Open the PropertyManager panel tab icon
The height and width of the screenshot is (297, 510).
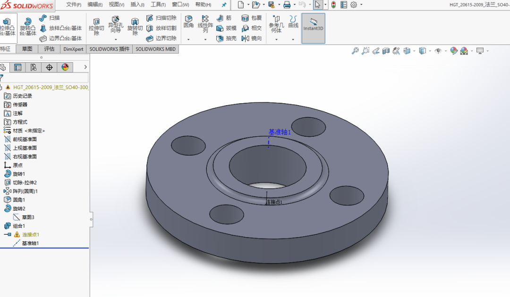click(x=18, y=67)
